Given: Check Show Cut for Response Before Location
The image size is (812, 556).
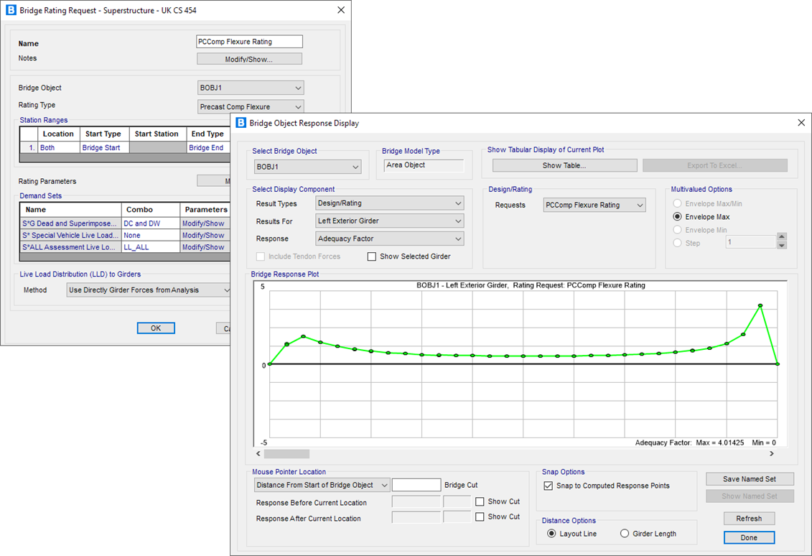Looking at the screenshot, I should (480, 501).
